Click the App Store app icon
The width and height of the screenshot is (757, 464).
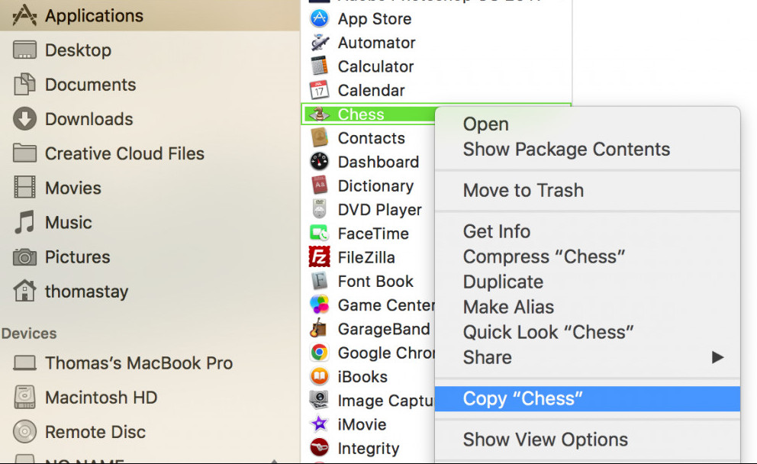(x=319, y=18)
